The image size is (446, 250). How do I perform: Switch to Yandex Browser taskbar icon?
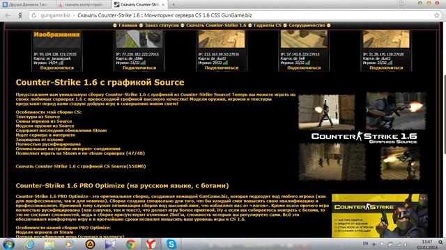pyautogui.click(x=151, y=244)
